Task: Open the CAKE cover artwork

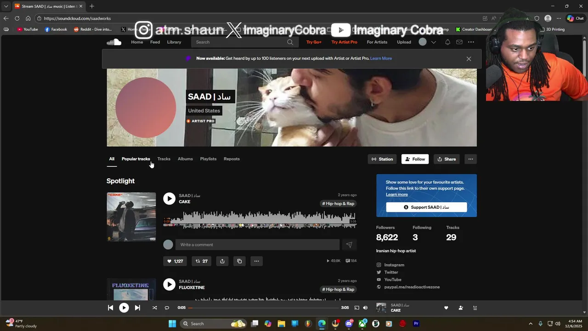Action: point(131,217)
